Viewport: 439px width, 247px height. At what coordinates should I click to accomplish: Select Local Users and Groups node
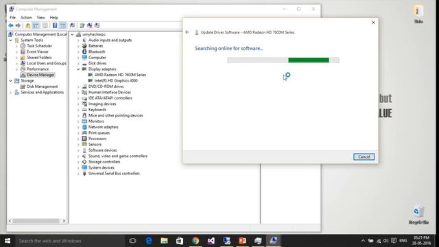pos(47,63)
